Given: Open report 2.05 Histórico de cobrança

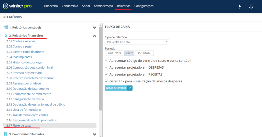Looking at the screenshot, I should point(24,62).
